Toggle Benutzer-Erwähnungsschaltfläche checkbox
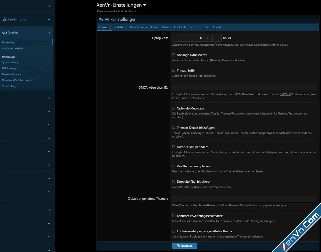Screen dimensions: 321x252 point(174,216)
